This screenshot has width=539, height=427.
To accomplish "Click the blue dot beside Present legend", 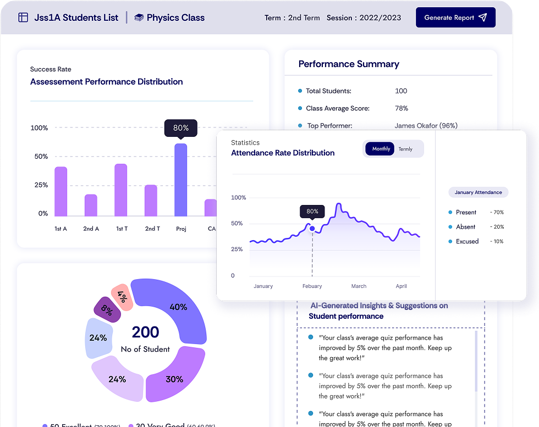I will [x=450, y=212].
